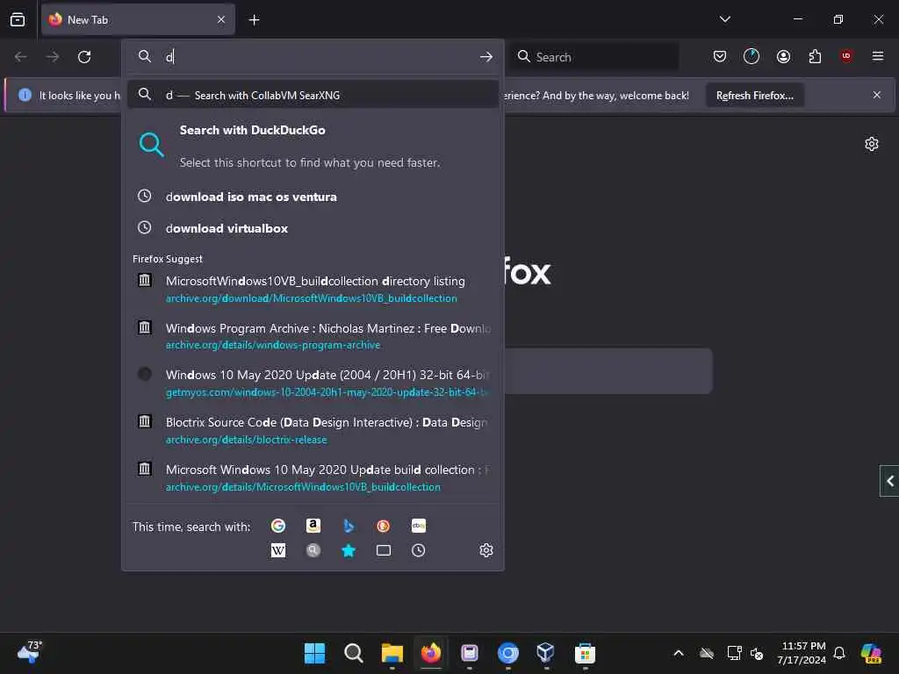Screen dimensions: 899x674
Task: Open Copilot preview icon in taskbar
Action: [871, 653]
